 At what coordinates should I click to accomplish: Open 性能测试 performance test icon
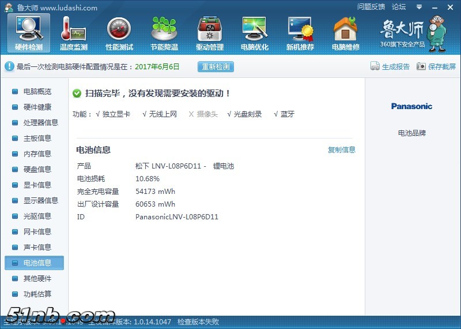(119, 32)
